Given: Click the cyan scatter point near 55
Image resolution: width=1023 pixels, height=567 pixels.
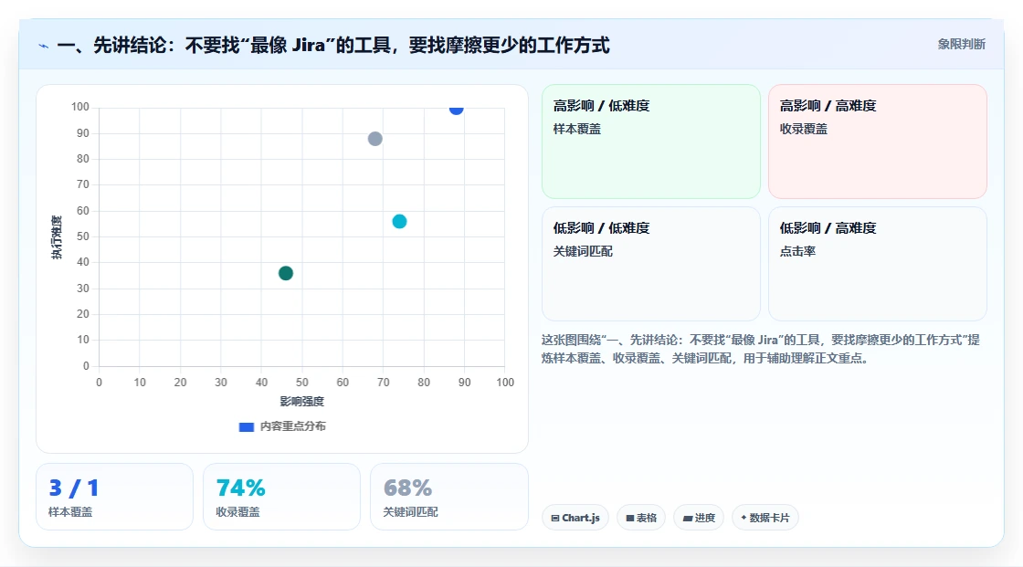Looking at the screenshot, I should 399,222.
